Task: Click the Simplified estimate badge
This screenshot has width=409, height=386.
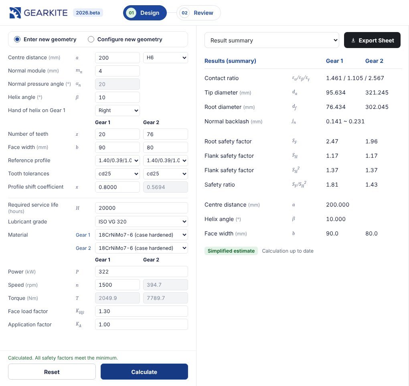Action: [x=231, y=251]
